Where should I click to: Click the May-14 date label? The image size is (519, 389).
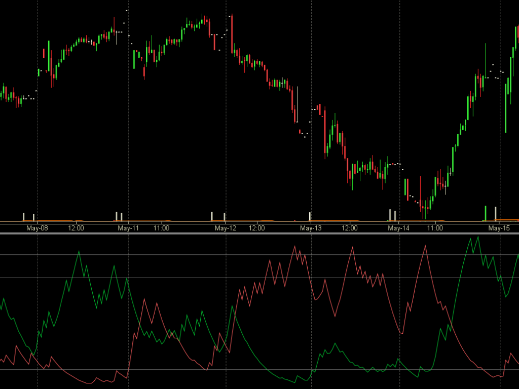pos(398,228)
